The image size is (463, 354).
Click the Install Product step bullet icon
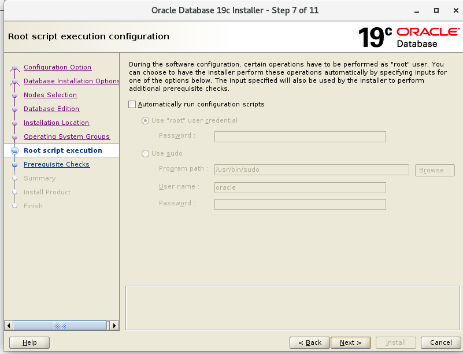pos(15,192)
